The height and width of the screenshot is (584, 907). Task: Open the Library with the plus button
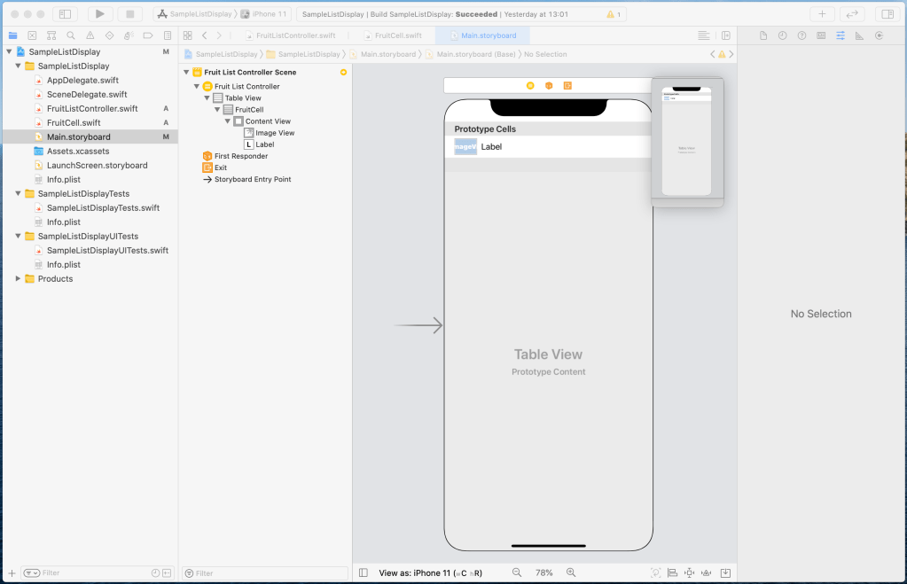(x=822, y=14)
